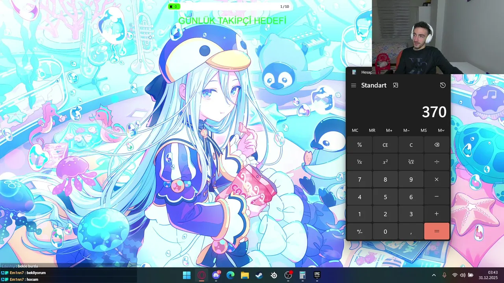Click the reciprocal 1/x key
The height and width of the screenshot is (283, 504).
pos(359,162)
